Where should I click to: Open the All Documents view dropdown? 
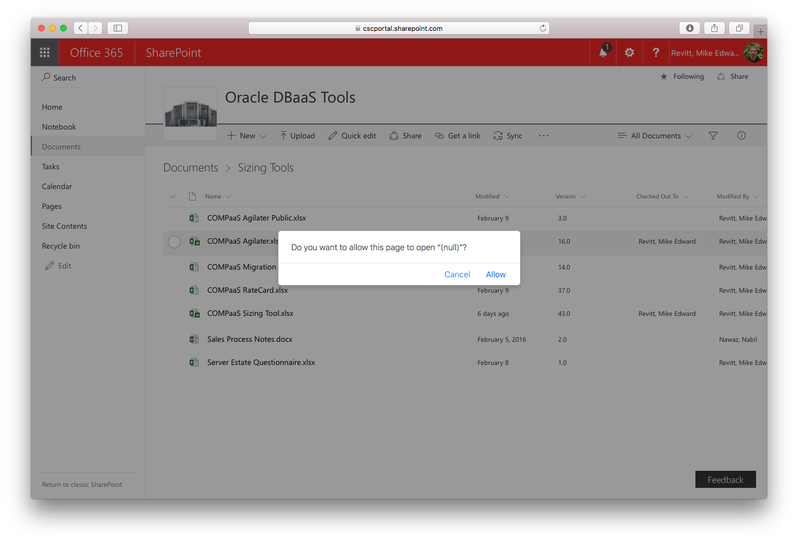655,136
